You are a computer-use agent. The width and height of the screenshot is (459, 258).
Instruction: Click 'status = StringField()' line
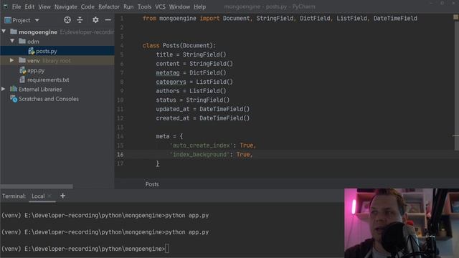(193, 100)
